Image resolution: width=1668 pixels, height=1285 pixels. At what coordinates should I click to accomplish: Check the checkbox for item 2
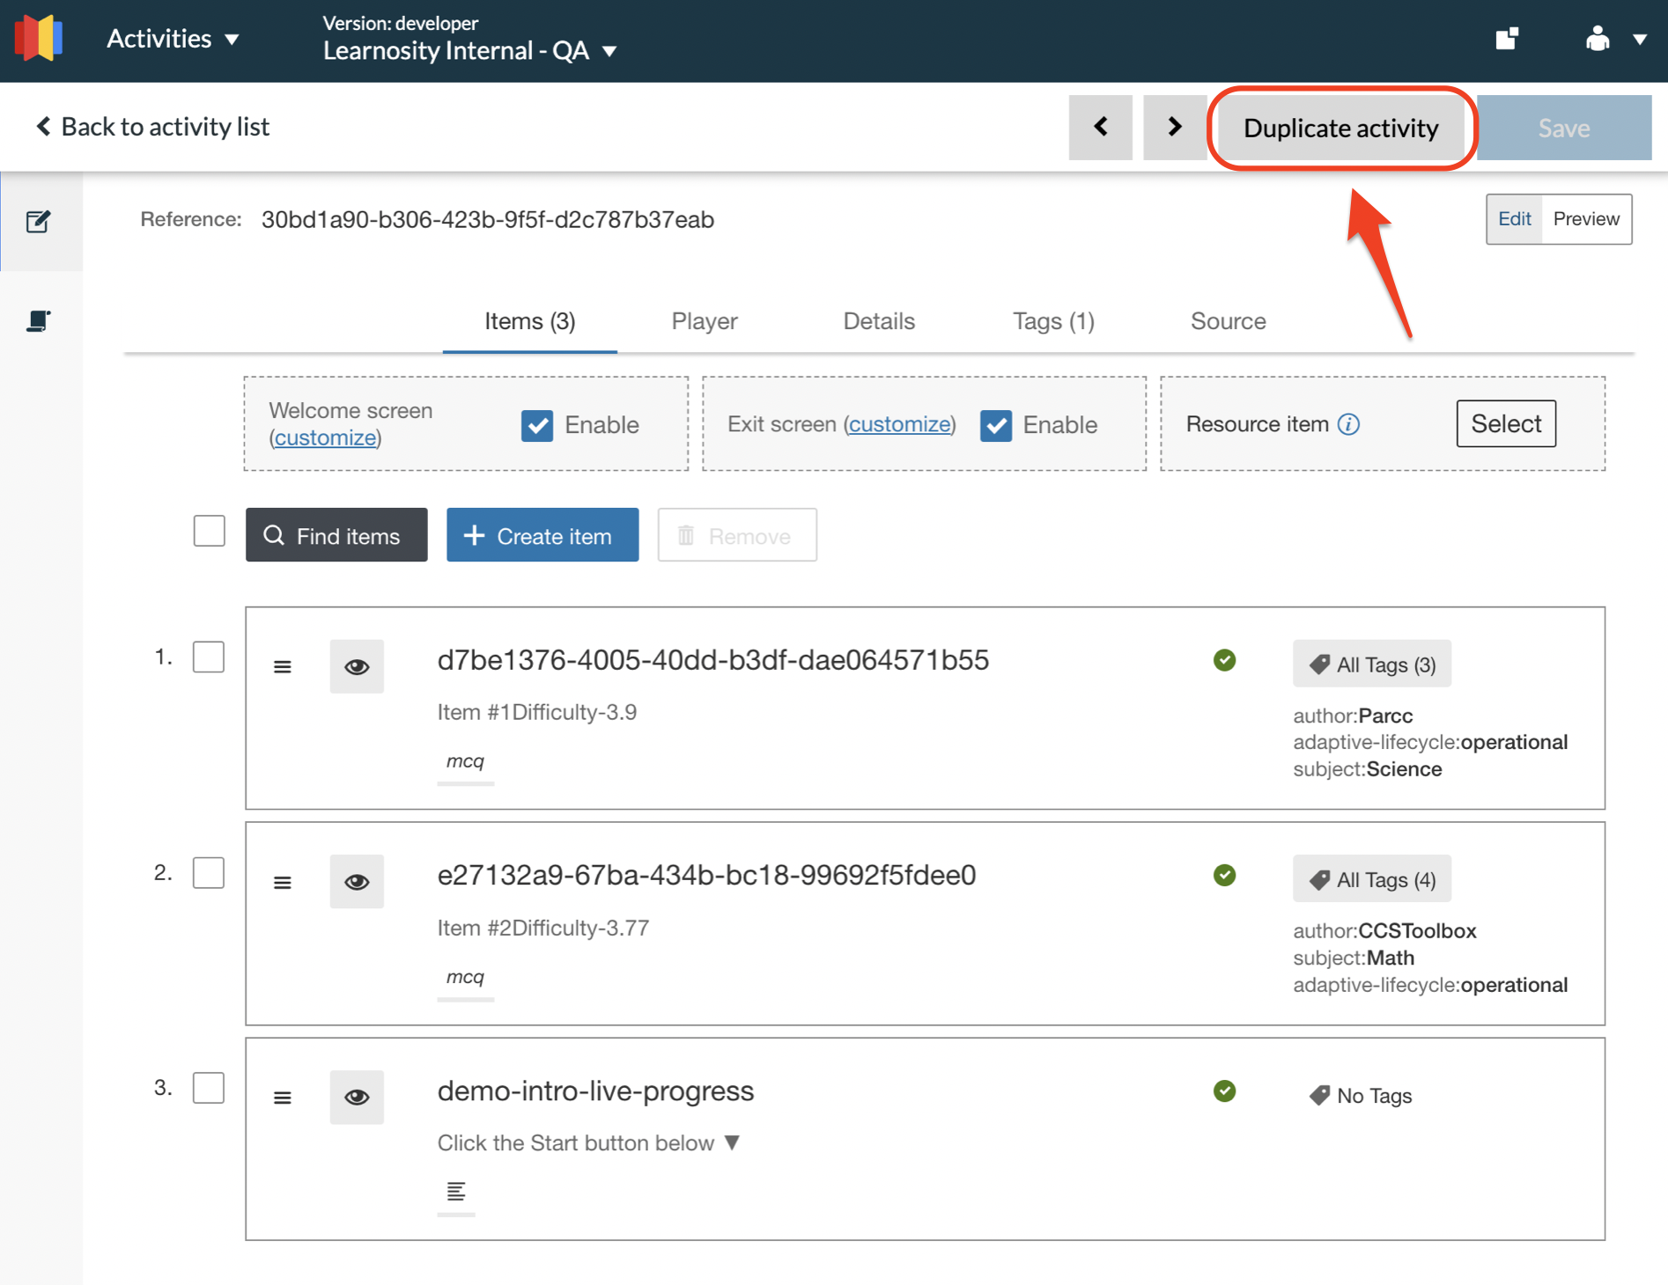coord(209,872)
